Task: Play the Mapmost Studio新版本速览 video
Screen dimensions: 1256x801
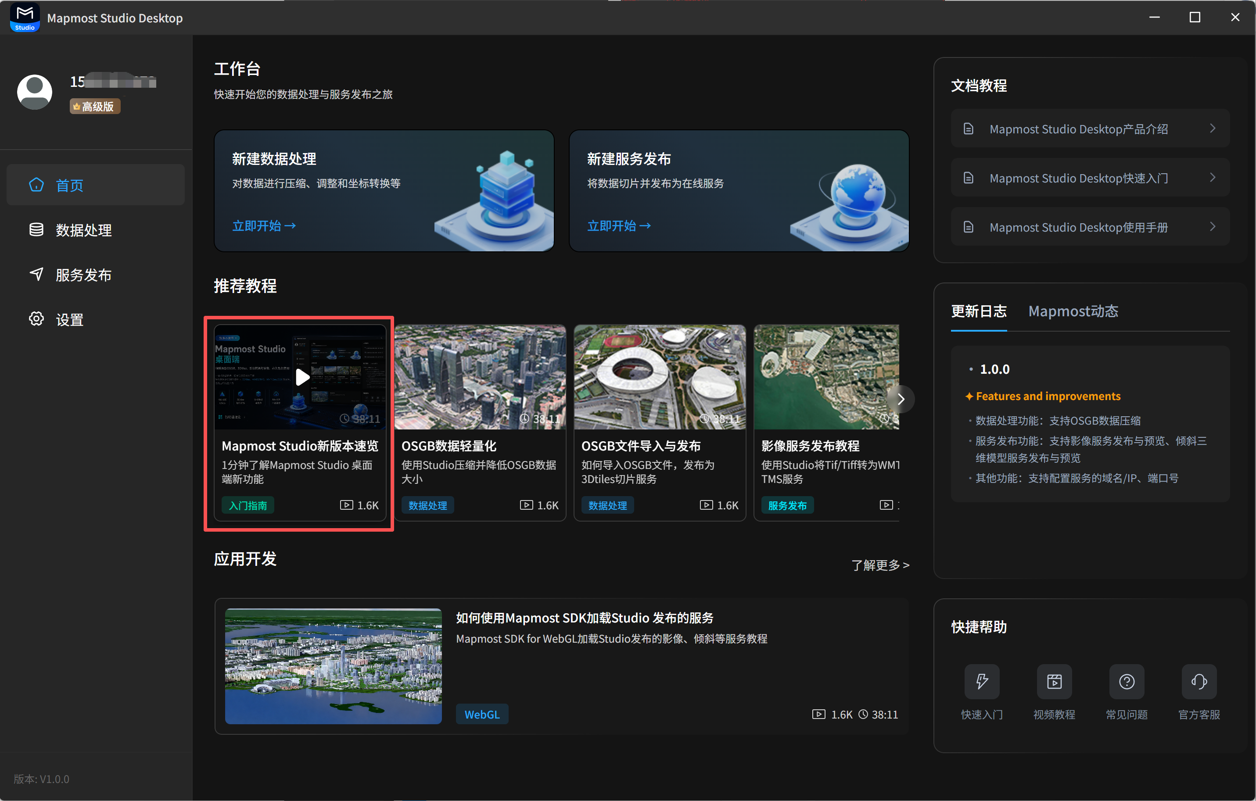Action: 302,377
